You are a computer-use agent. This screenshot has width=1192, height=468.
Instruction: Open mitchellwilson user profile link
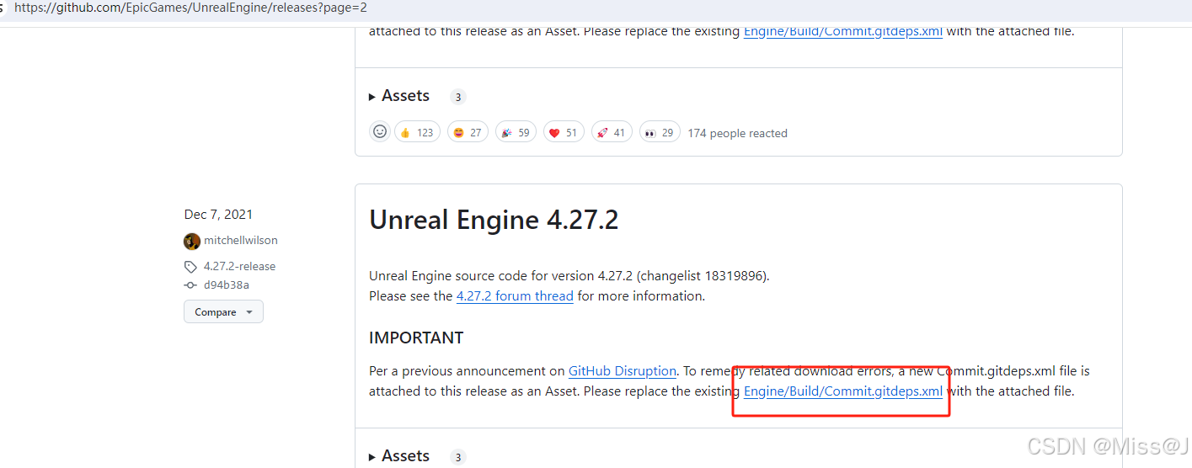click(x=241, y=241)
